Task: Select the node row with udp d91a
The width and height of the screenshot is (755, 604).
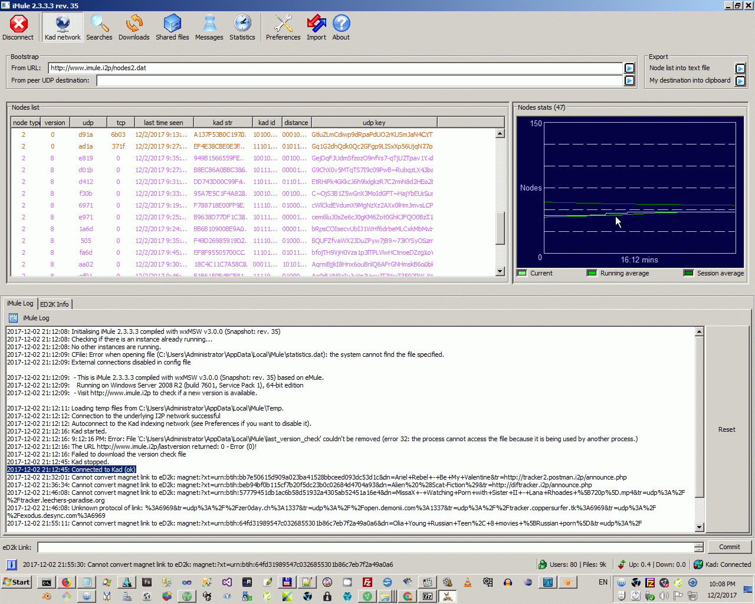Action: pyautogui.click(x=253, y=134)
